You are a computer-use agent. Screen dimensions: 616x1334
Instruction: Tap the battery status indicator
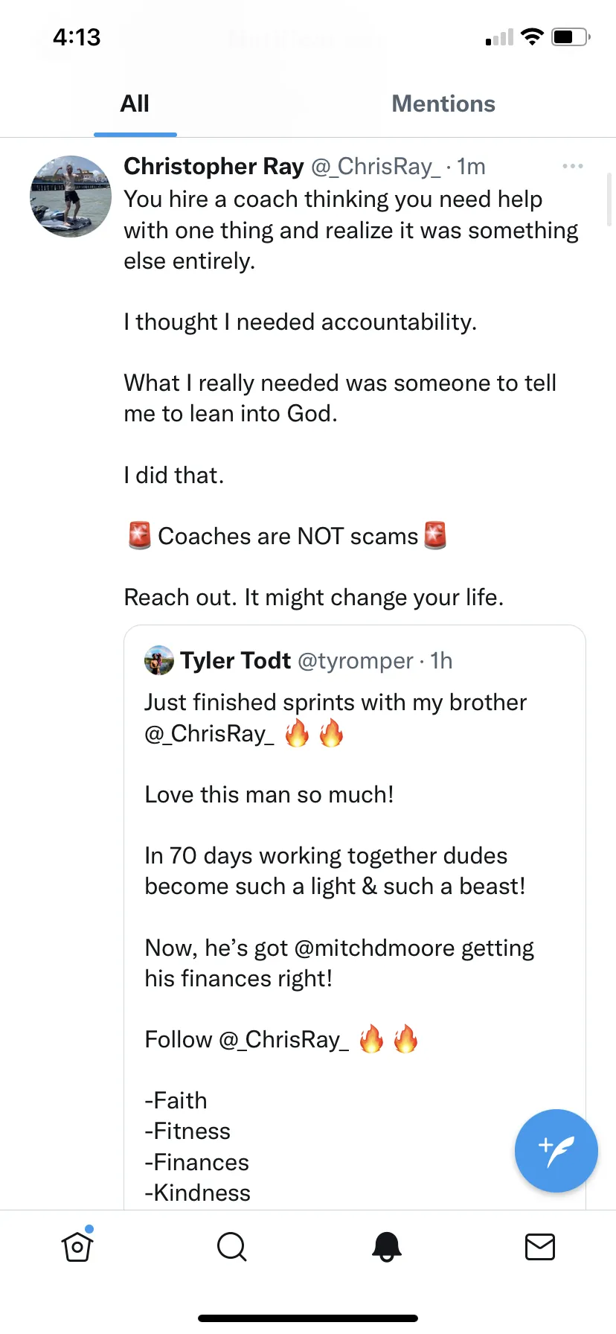coord(570,36)
